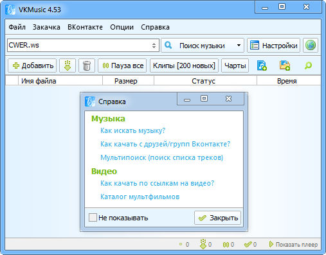
Task: Expand the Поиск музыки dropdown arrow
Action: (239, 46)
